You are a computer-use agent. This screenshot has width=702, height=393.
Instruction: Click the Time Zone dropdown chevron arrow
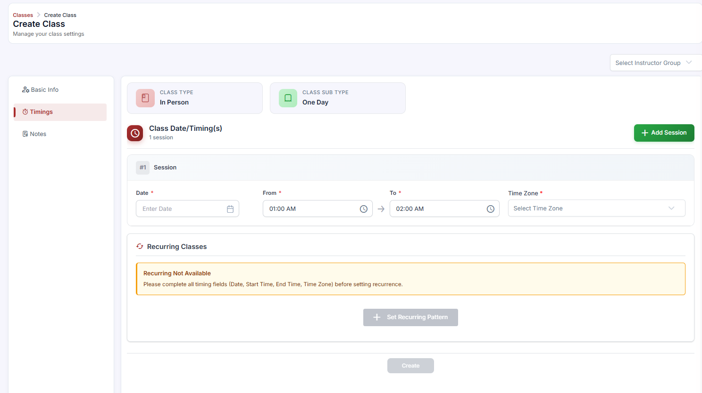[671, 208]
